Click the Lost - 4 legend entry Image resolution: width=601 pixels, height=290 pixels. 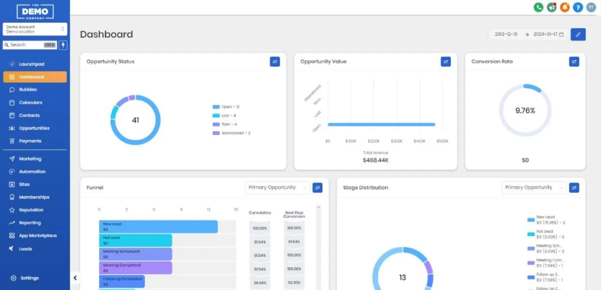[x=224, y=115]
